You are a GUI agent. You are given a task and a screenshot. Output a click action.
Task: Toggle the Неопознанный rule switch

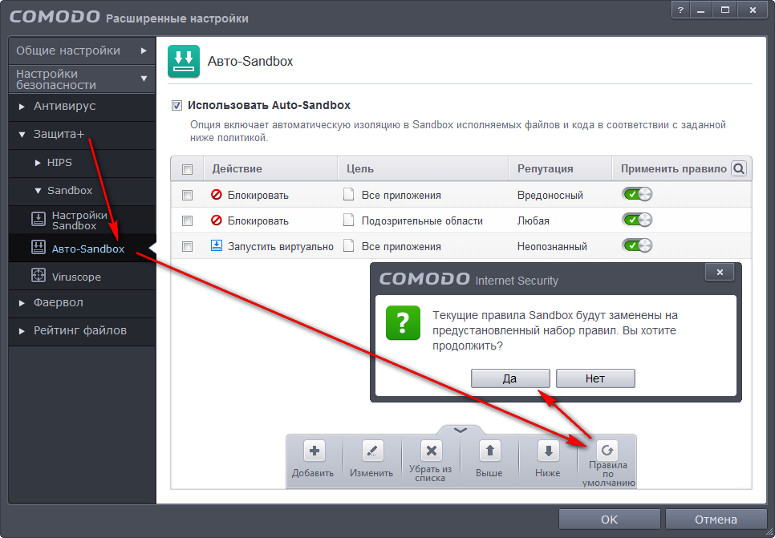click(x=637, y=245)
